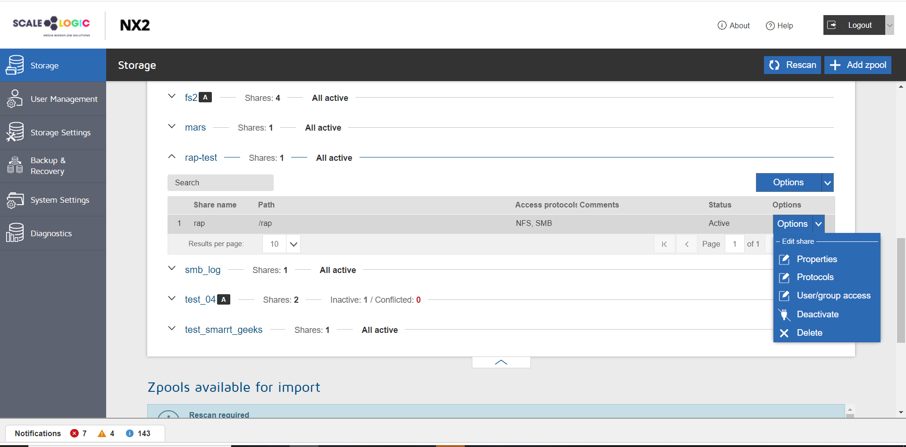Open the results per page dropdown
This screenshot has height=447, width=906.
pyautogui.click(x=294, y=244)
